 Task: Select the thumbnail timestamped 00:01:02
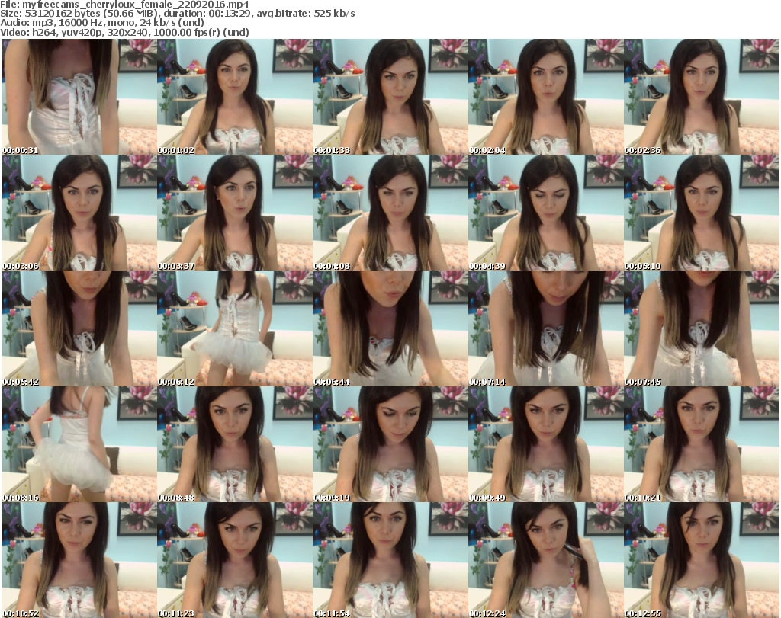click(235, 97)
